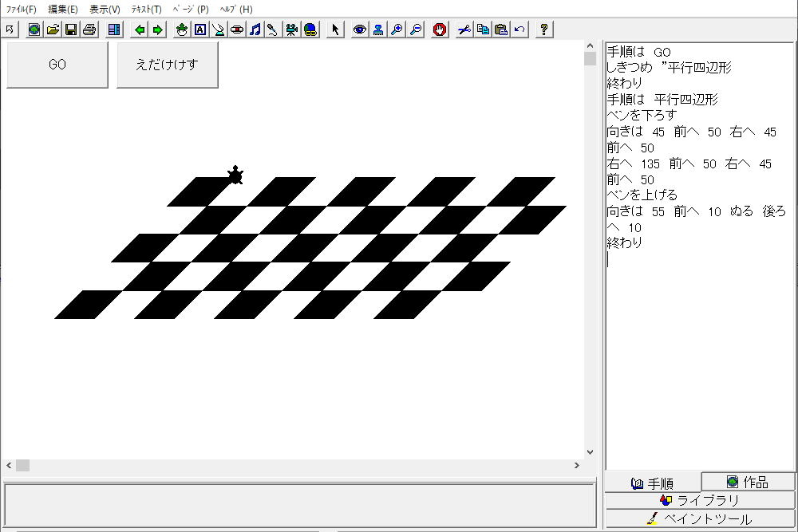Expand the ペイントツール panel
Viewport: 798px width, 532px height.
[x=700, y=519]
